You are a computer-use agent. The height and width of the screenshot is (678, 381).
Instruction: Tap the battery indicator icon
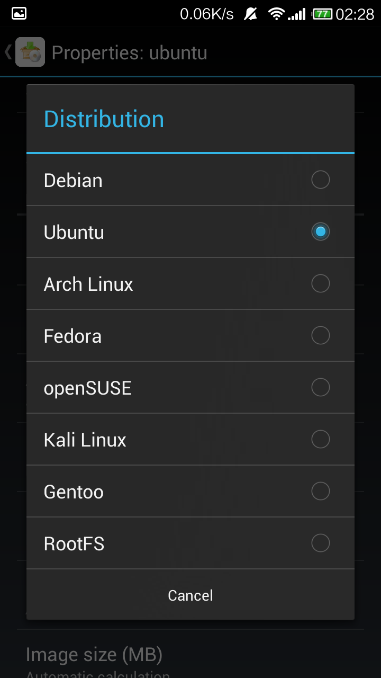[x=322, y=14]
